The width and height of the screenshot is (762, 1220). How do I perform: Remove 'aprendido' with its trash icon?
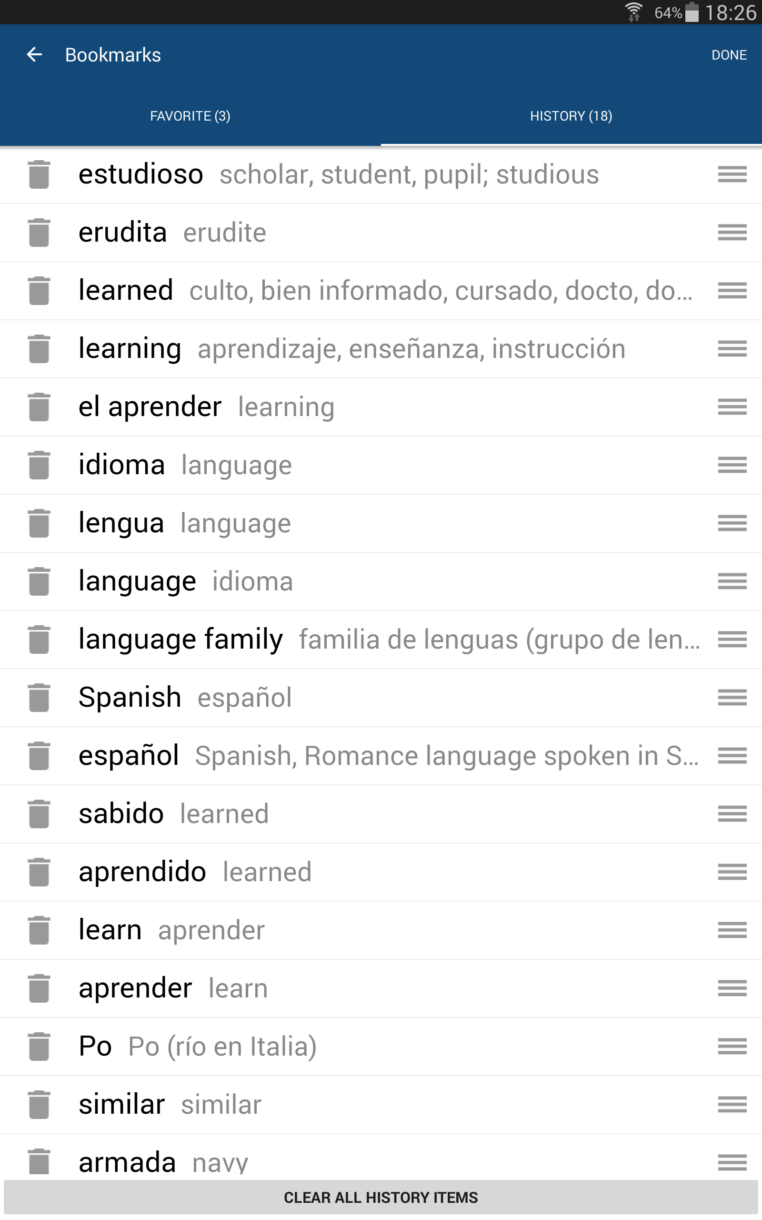coord(39,872)
